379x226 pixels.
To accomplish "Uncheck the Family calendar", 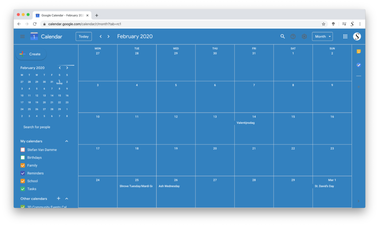I will (x=23, y=165).
